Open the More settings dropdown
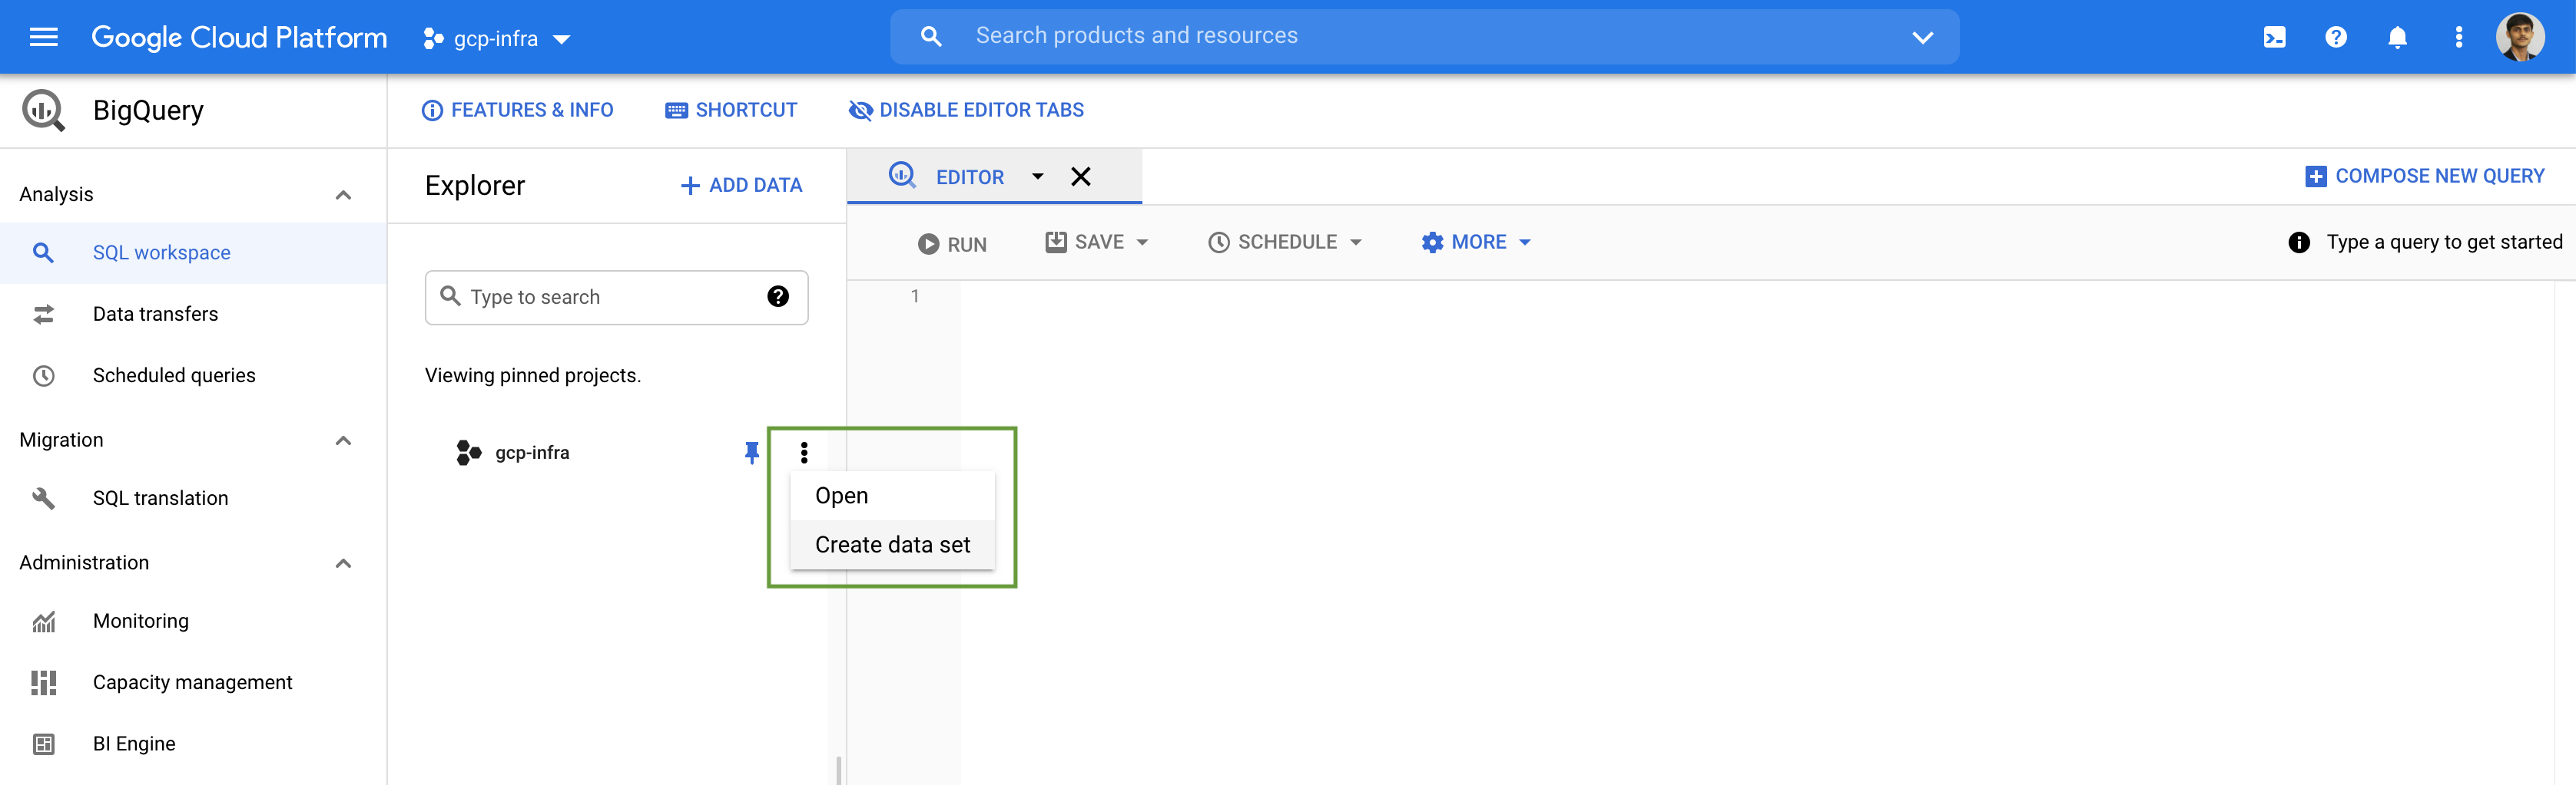This screenshot has height=785, width=2576. pyautogui.click(x=1476, y=242)
